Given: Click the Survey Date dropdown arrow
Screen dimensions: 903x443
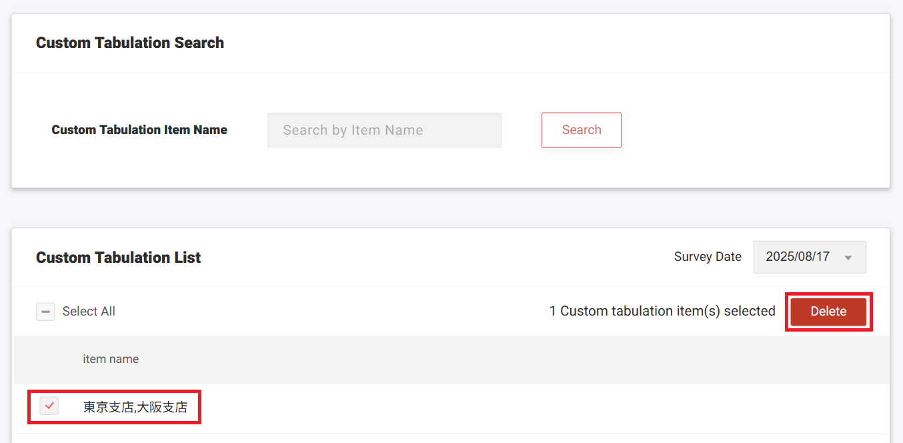Looking at the screenshot, I should click(x=848, y=258).
